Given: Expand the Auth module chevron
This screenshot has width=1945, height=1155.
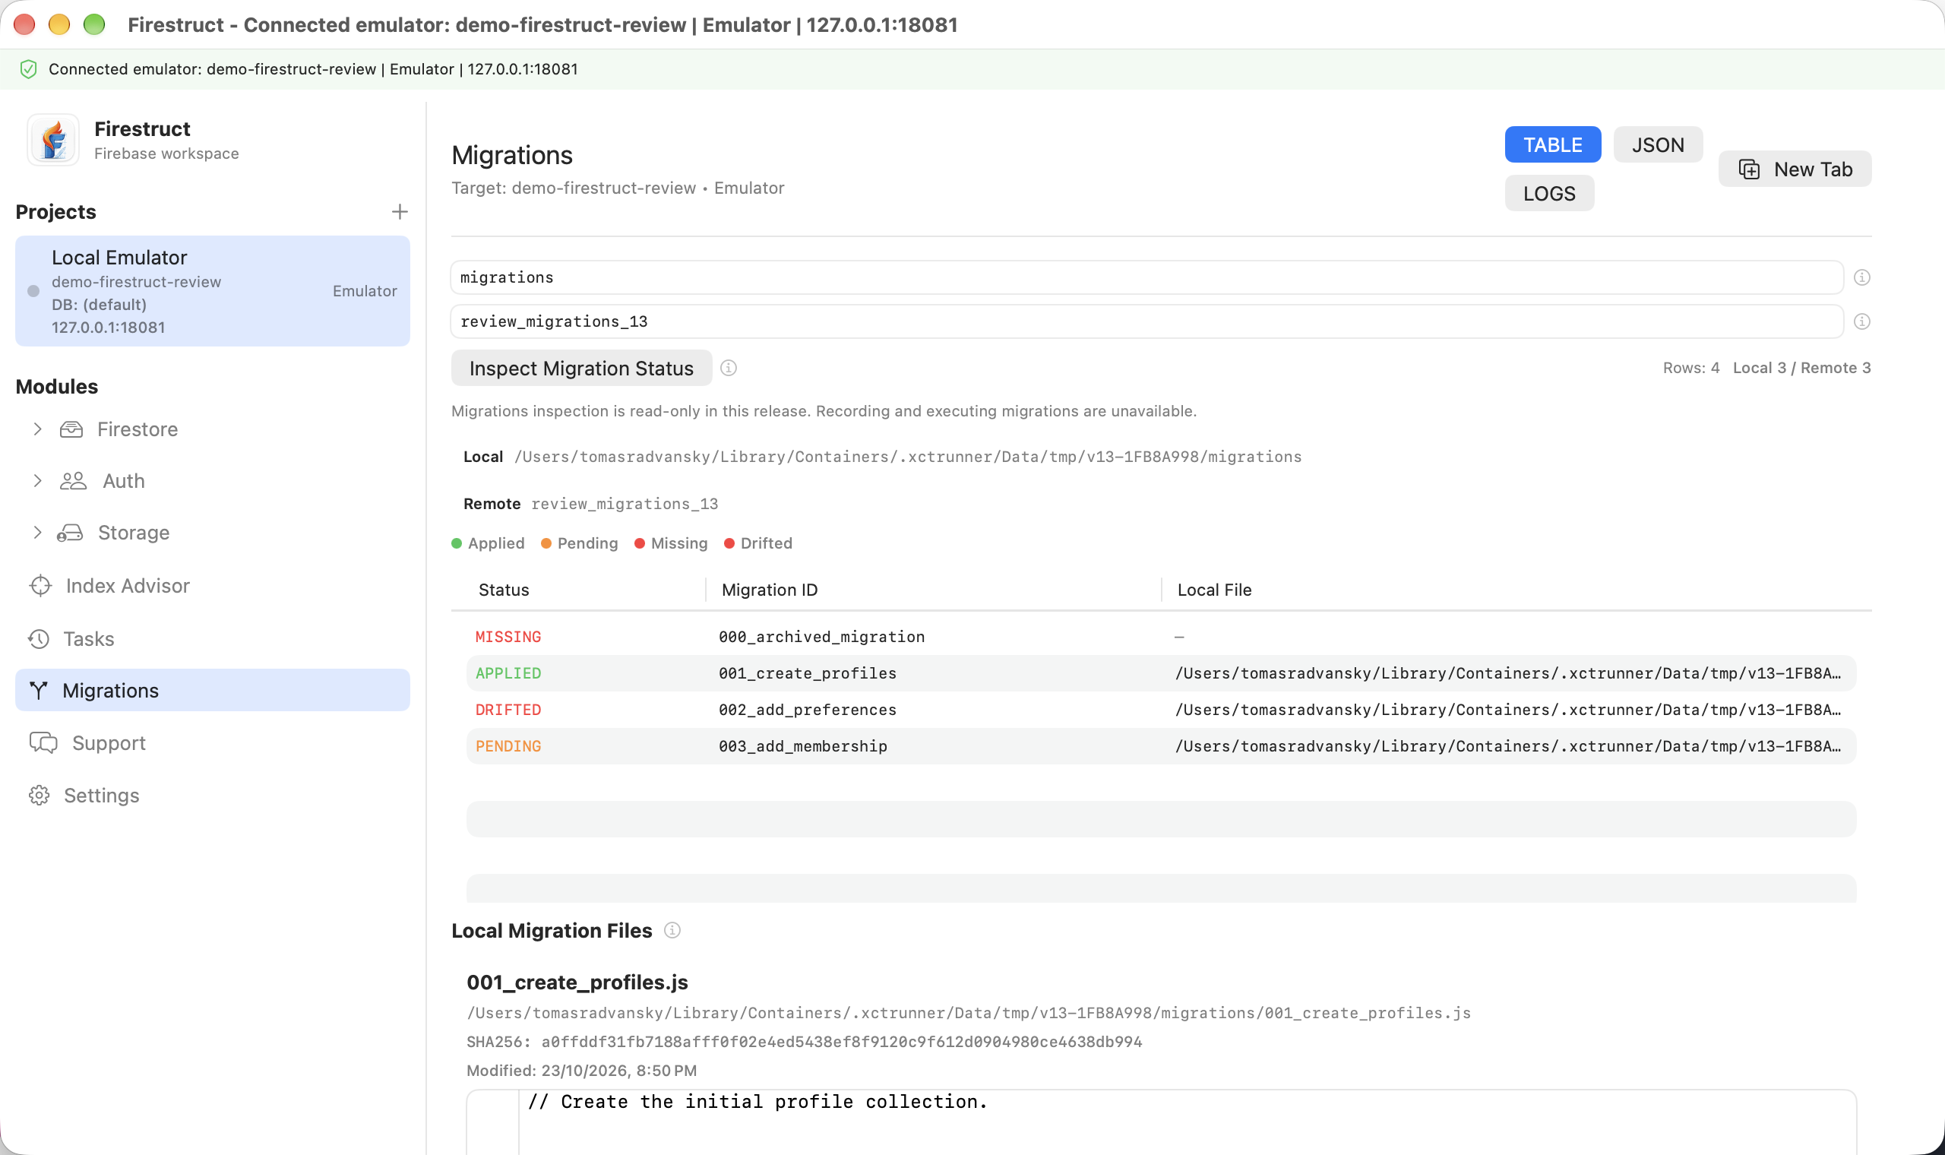Looking at the screenshot, I should click(x=37, y=481).
